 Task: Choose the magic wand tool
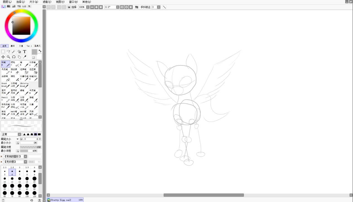coord(14,52)
